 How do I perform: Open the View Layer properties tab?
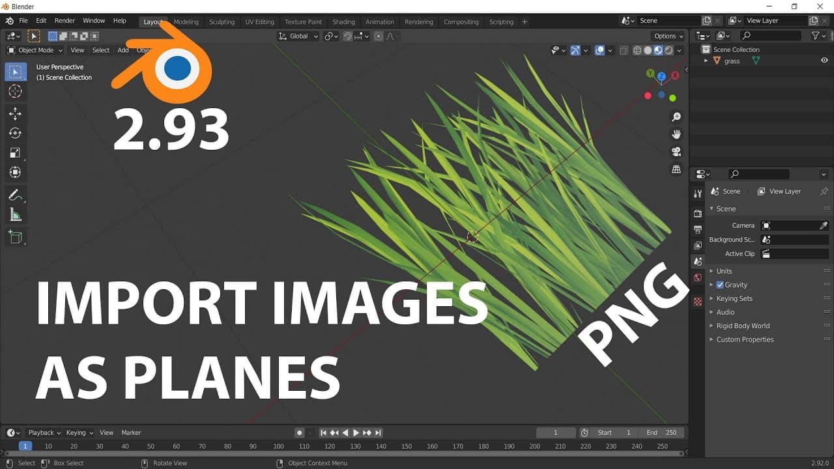click(x=698, y=246)
